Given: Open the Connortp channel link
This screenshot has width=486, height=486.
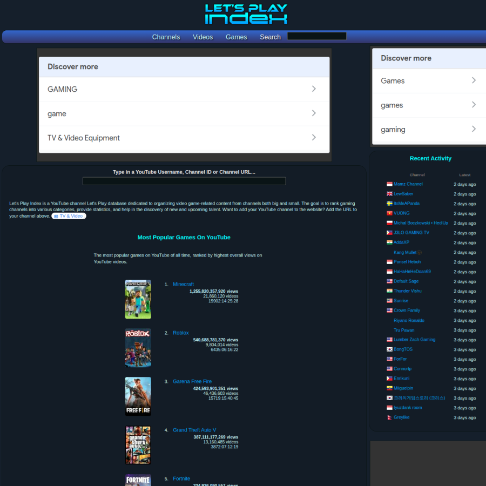Looking at the screenshot, I should click(x=402, y=369).
